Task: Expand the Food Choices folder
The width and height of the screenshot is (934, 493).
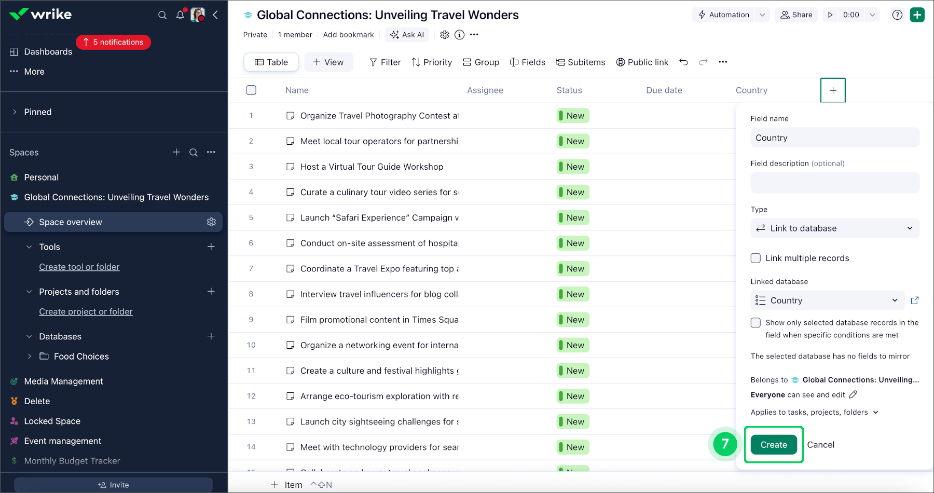Action: (30, 357)
